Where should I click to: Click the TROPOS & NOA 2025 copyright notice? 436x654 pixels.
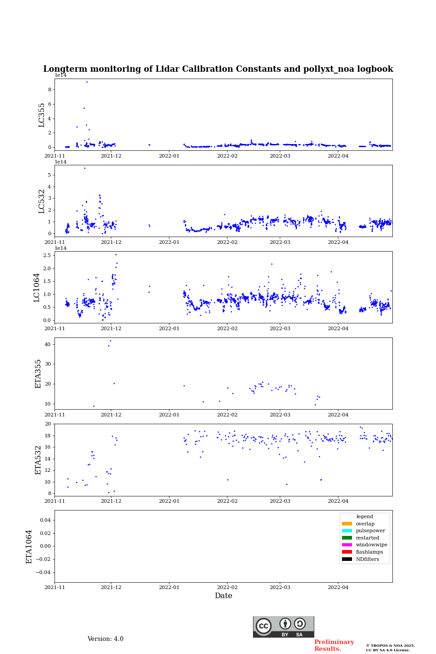[390, 648]
